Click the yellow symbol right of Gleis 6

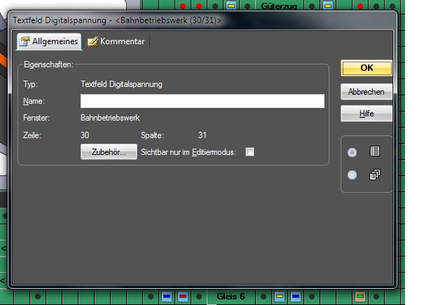click(278, 297)
